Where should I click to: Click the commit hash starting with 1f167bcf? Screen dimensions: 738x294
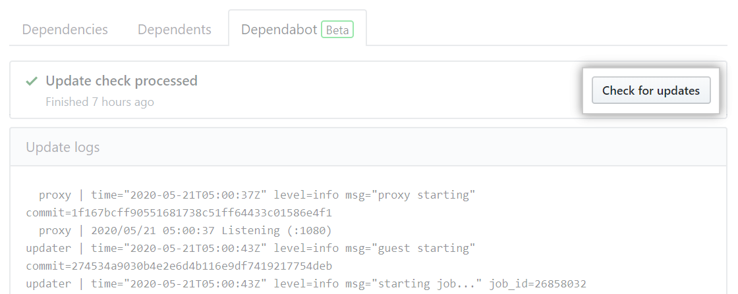[x=179, y=213]
